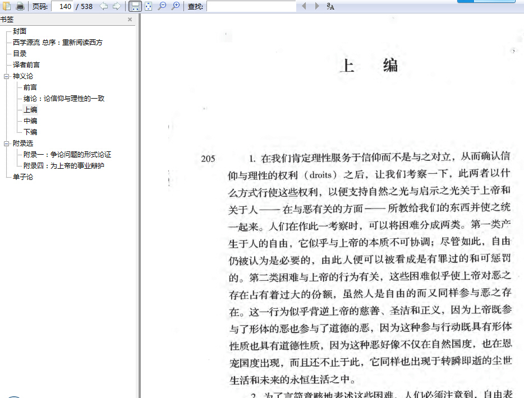Open bookmark 绪论：论信仰与理性的一致

pos(64,99)
